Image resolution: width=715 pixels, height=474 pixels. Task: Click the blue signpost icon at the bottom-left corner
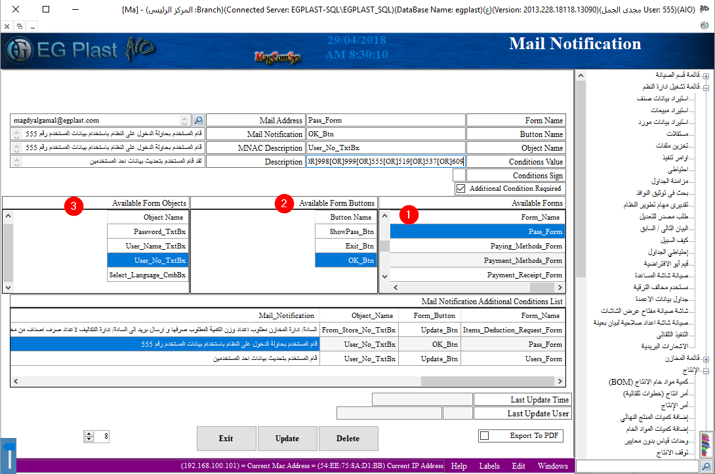(9, 456)
